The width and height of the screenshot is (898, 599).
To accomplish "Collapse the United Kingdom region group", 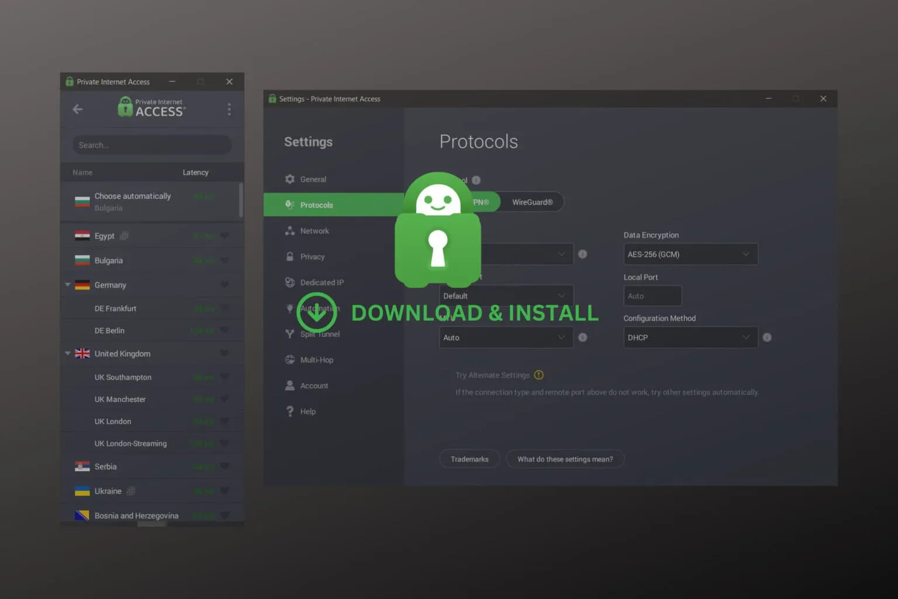I will 68,353.
